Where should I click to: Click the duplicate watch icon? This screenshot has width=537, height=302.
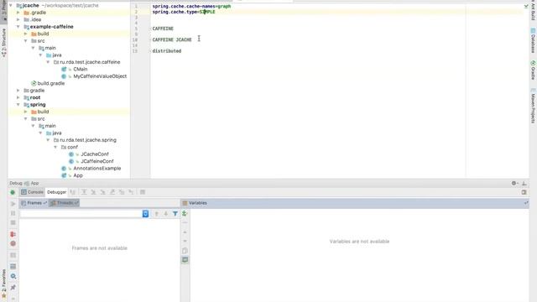pos(185,251)
